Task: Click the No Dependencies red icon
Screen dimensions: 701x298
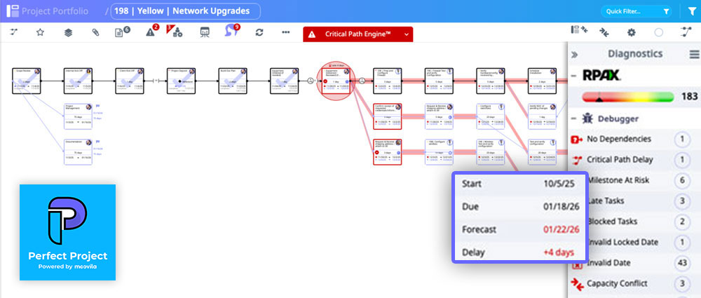Action: (x=577, y=140)
